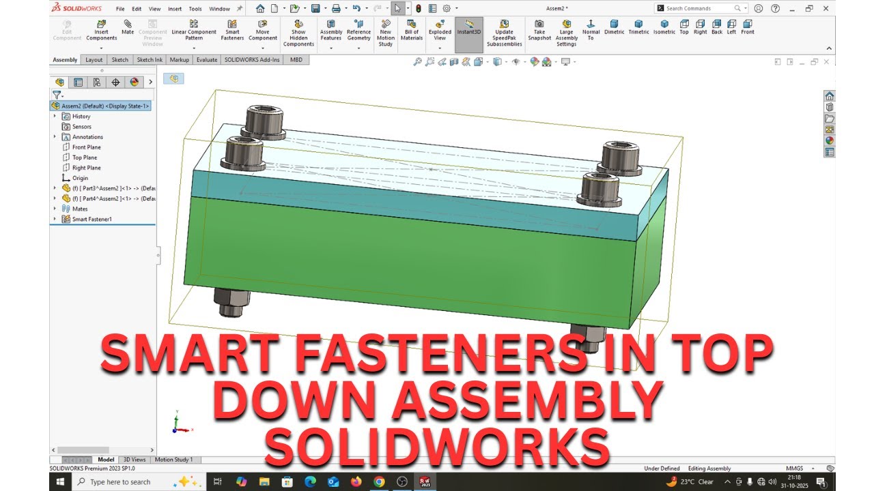Expand the Mates folder
874x491 pixels.
click(55, 209)
